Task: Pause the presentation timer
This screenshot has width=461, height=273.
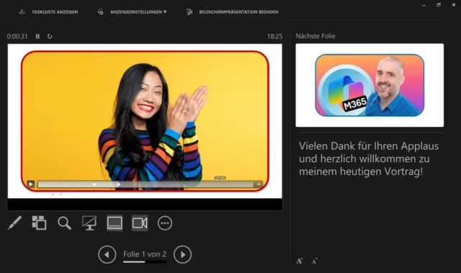Action: 37,37
